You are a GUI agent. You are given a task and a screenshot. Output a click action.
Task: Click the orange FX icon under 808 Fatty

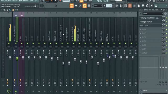[107, 80]
